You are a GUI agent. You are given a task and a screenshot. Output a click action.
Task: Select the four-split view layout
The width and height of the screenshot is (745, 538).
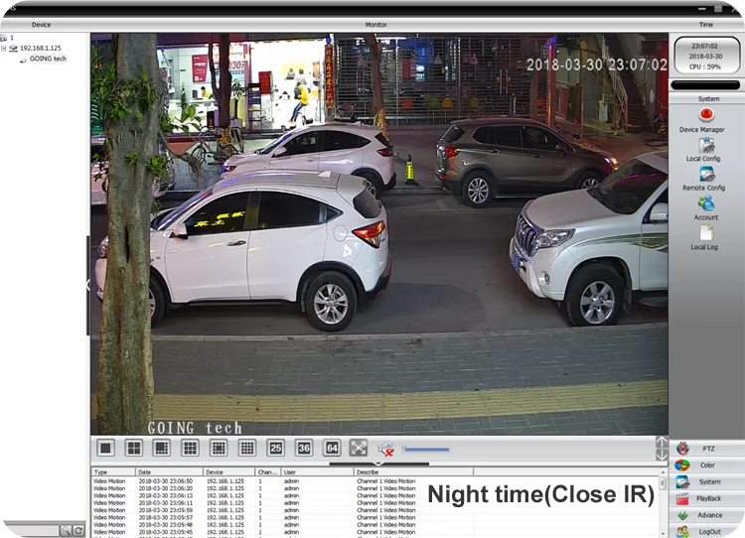pos(133,448)
